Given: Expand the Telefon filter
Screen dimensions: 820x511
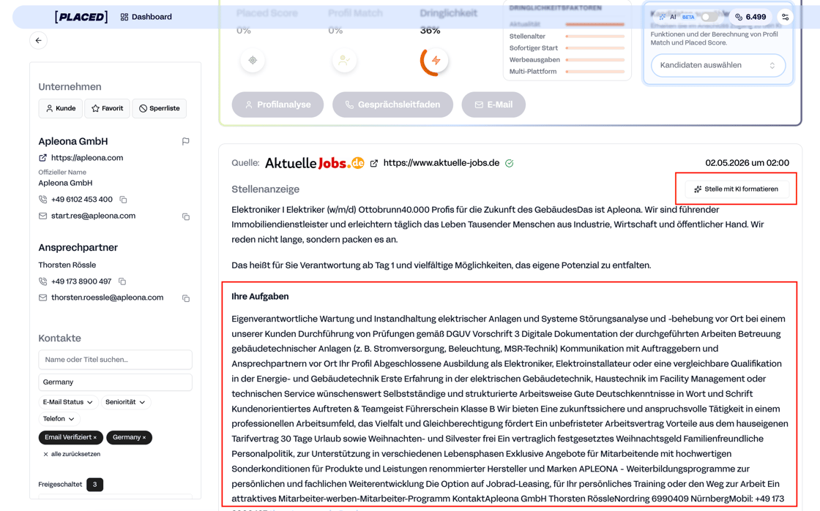Looking at the screenshot, I should (59, 419).
